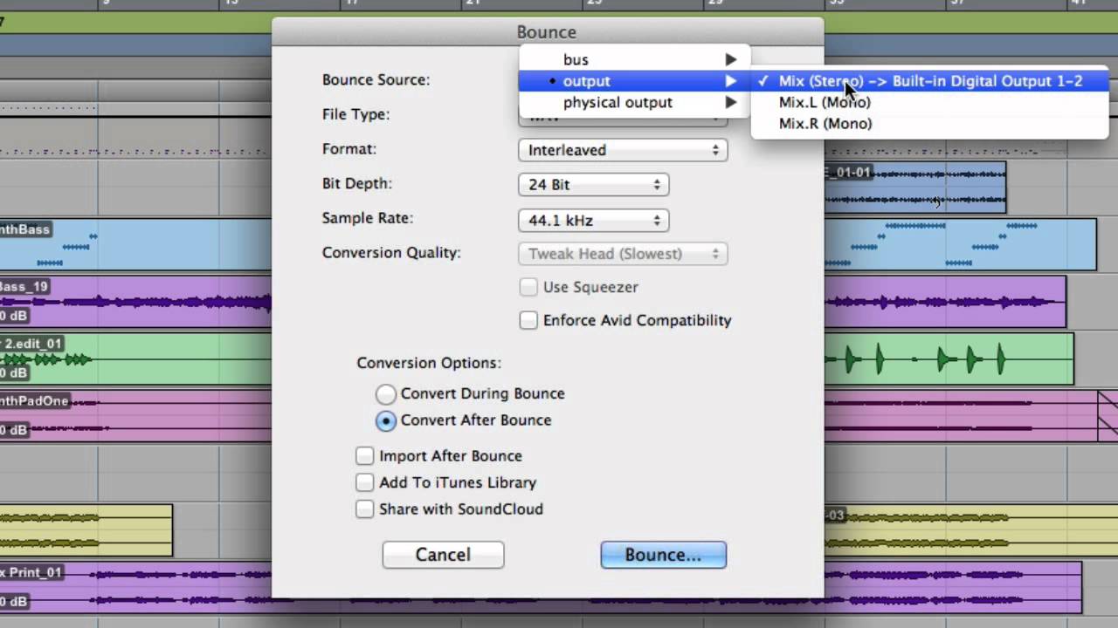Click the Bounce dialog title
Image resolution: width=1118 pixels, height=628 pixels.
tap(547, 32)
